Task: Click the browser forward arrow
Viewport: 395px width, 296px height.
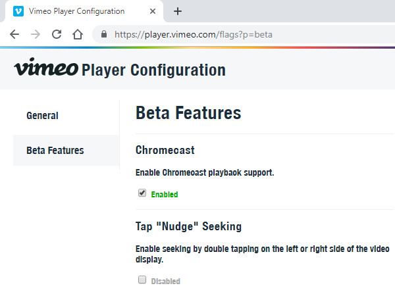Action: (x=36, y=34)
